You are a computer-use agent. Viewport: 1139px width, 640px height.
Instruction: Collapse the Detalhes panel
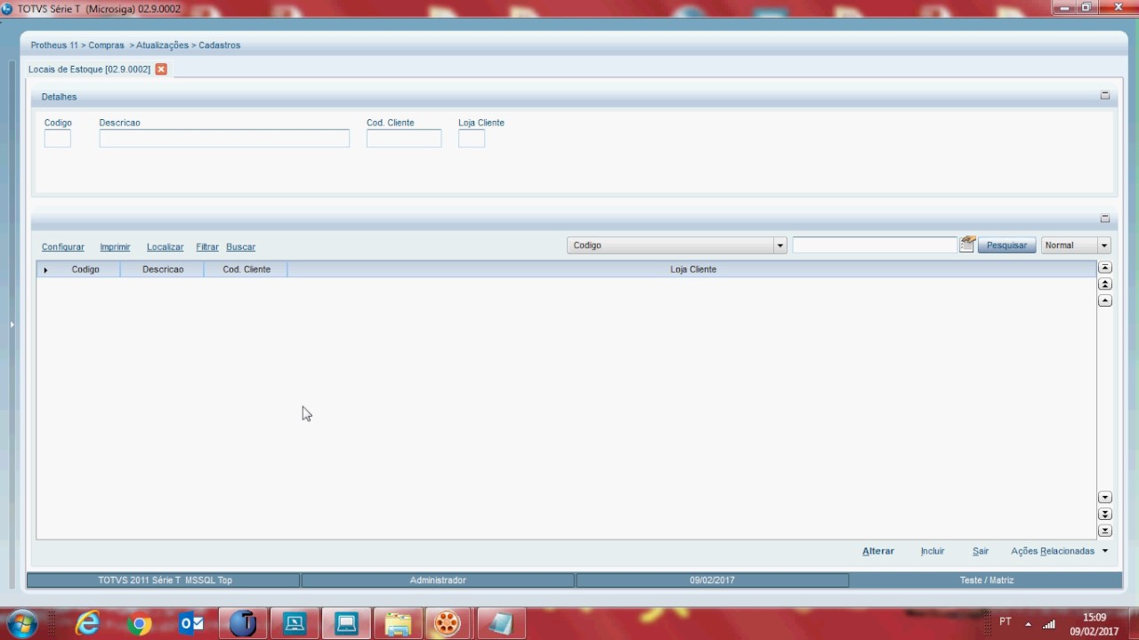point(1105,96)
